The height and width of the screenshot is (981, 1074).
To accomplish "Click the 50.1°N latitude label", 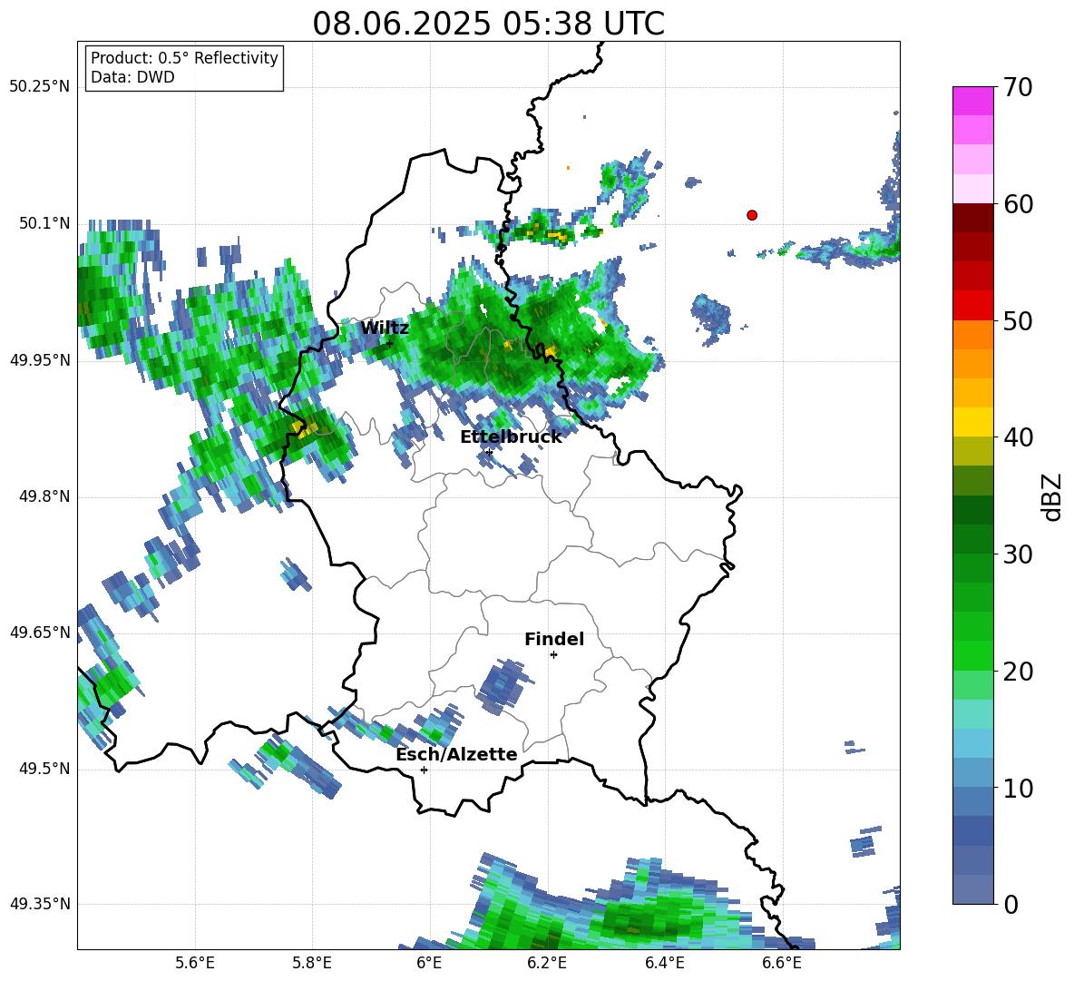I will click(44, 224).
